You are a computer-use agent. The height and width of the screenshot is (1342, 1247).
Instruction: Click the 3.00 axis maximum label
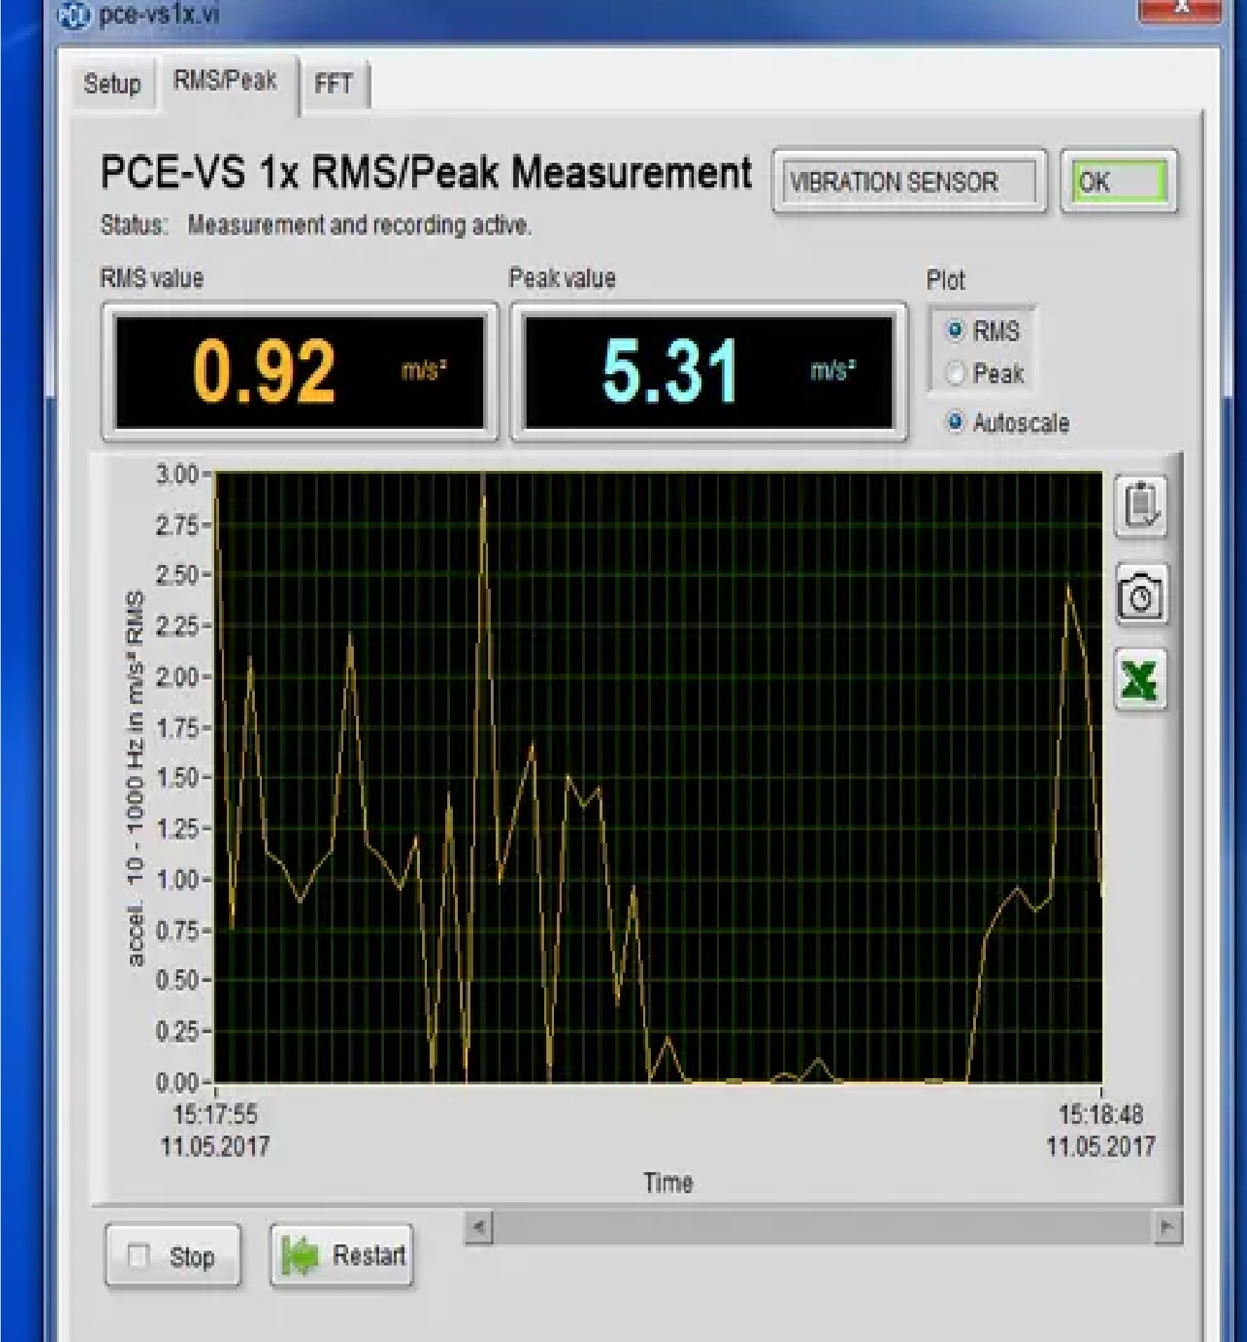pyautogui.click(x=177, y=474)
